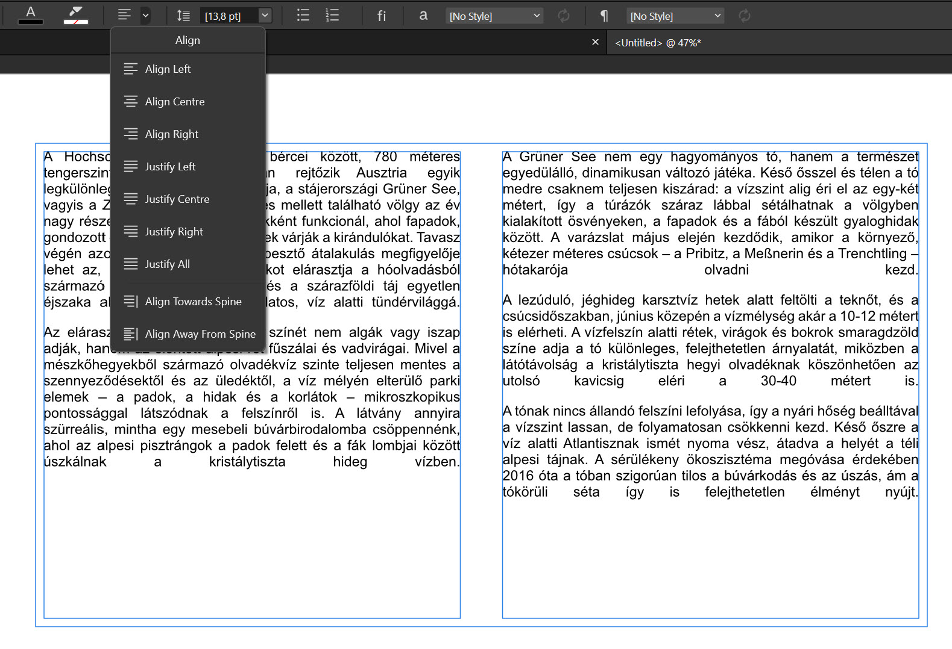Image resolution: width=952 pixels, height=649 pixels.
Task: Open the leading value dropdown arrow
Action: click(x=265, y=16)
